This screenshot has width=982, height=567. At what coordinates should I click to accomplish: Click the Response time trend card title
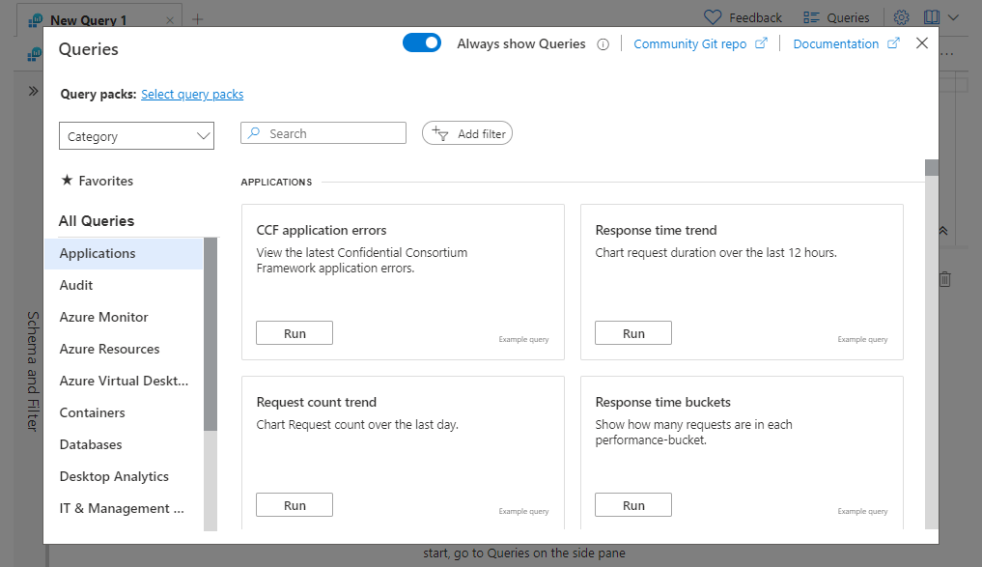(x=656, y=230)
